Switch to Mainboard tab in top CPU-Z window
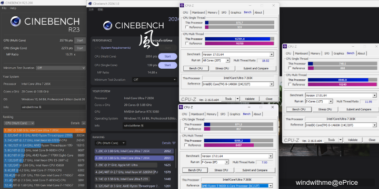Viewport: 379px width, 189px height. 198,13
